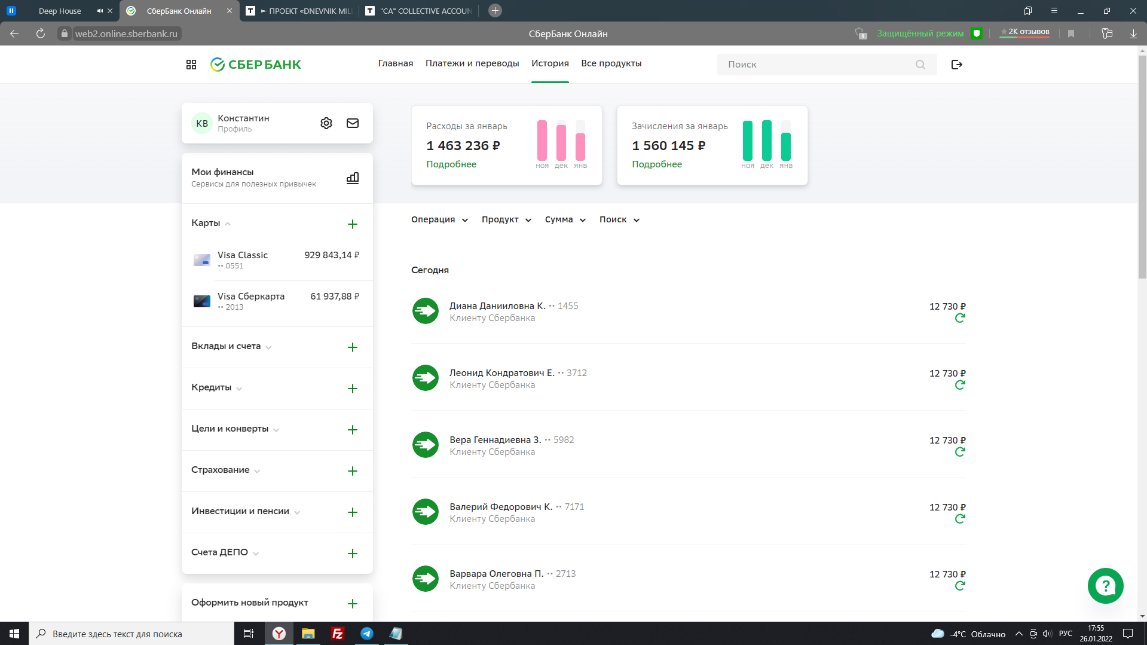
Task: Open the help chat question button
Action: coord(1105,586)
